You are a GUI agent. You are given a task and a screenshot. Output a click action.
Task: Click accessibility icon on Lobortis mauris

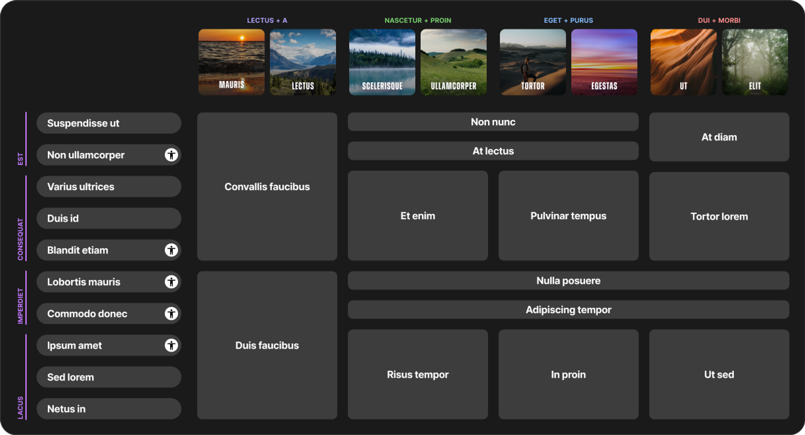(x=172, y=282)
